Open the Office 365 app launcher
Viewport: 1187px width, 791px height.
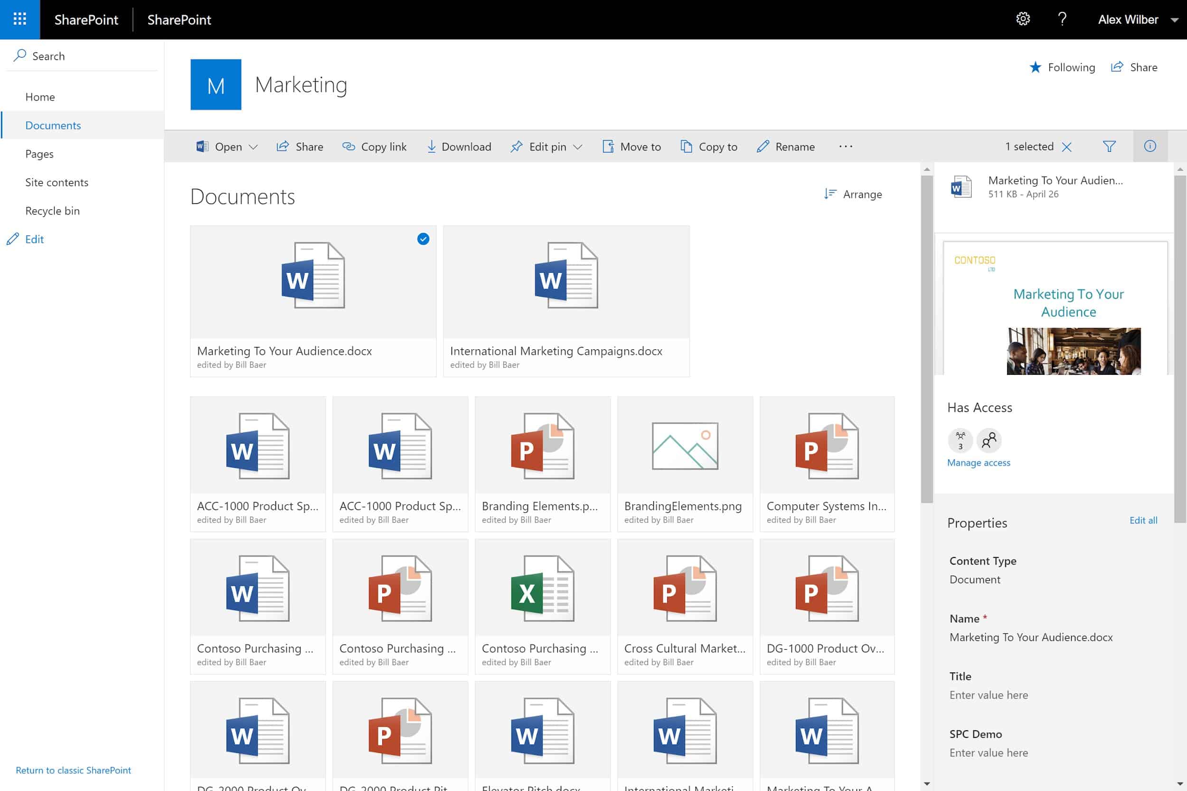pos(19,19)
